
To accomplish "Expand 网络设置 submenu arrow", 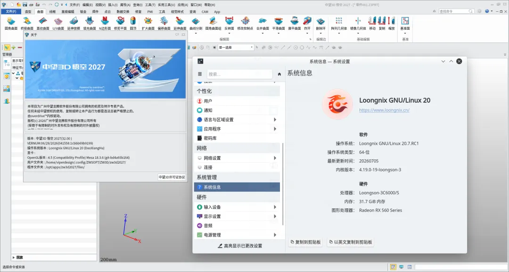I will [x=275, y=158].
